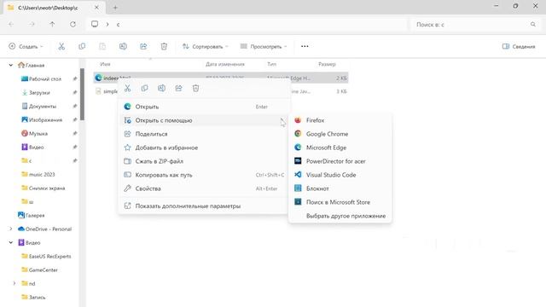The width and height of the screenshot is (546, 307).
Task: Click the Rename icon in the context menu
Action: [161, 89]
